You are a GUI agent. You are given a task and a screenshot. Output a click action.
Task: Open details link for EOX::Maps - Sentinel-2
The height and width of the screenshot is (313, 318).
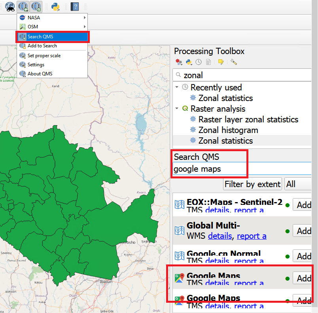[x=217, y=210]
